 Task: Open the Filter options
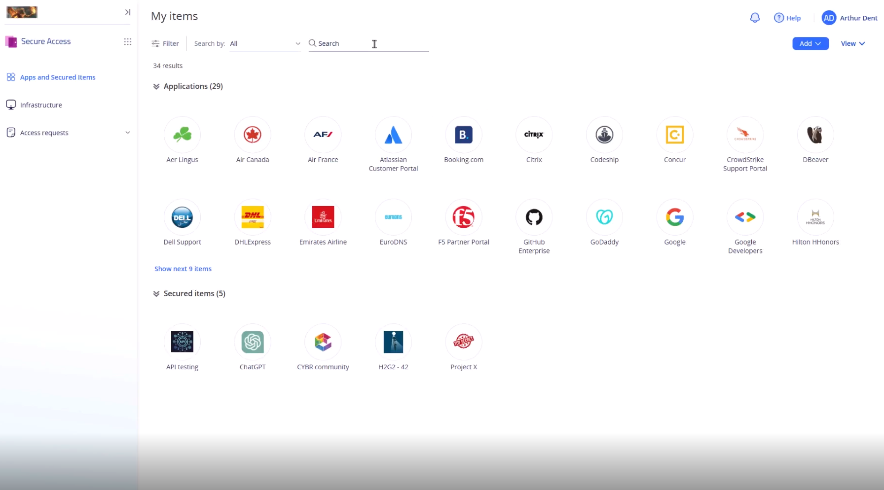point(165,43)
